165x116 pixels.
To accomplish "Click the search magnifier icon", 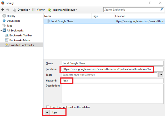I will [x=162, y=10].
